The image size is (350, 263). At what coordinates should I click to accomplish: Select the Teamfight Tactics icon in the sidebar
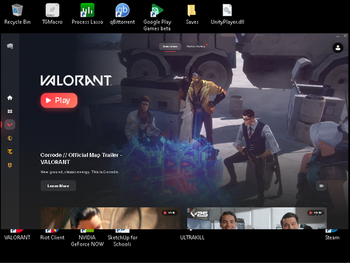pyautogui.click(x=10, y=151)
